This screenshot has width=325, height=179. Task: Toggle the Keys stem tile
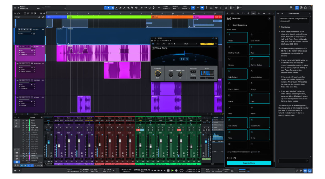[260, 98]
